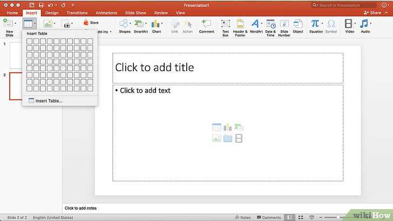Select the Insert tab

tap(31, 13)
